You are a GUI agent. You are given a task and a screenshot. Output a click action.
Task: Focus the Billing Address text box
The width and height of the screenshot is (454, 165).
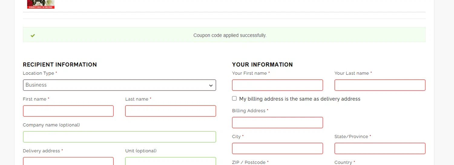click(x=277, y=123)
